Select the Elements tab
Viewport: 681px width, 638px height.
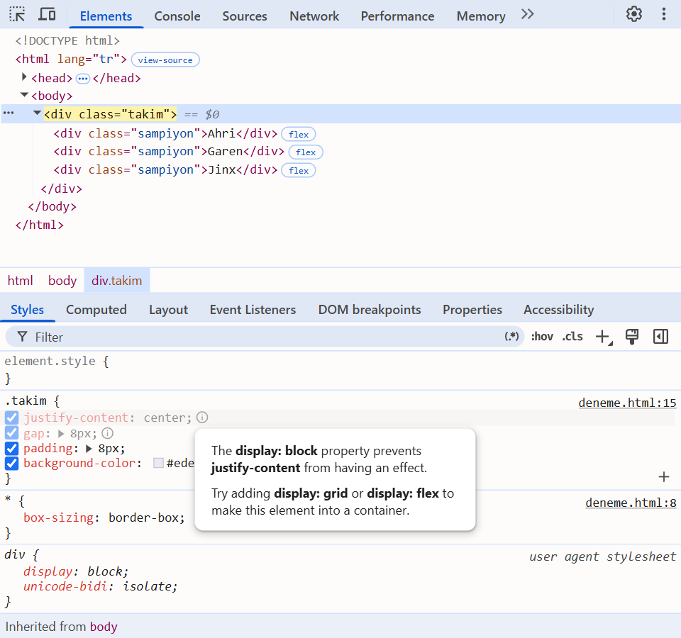click(x=106, y=16)
